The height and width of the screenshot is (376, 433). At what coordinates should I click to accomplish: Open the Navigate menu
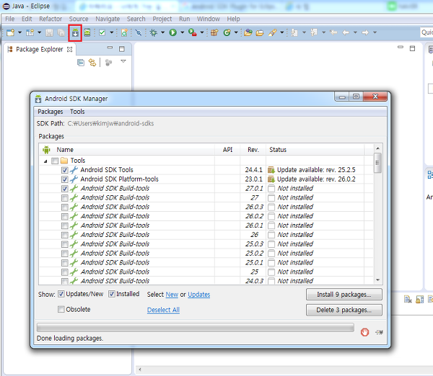pos(108,19)
